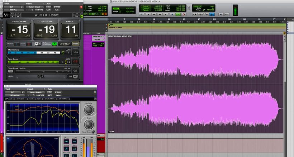294x157 pixels.
Task: Click the undo arrow in PAZ Analyzer toolbar
Action: (11, 99)
